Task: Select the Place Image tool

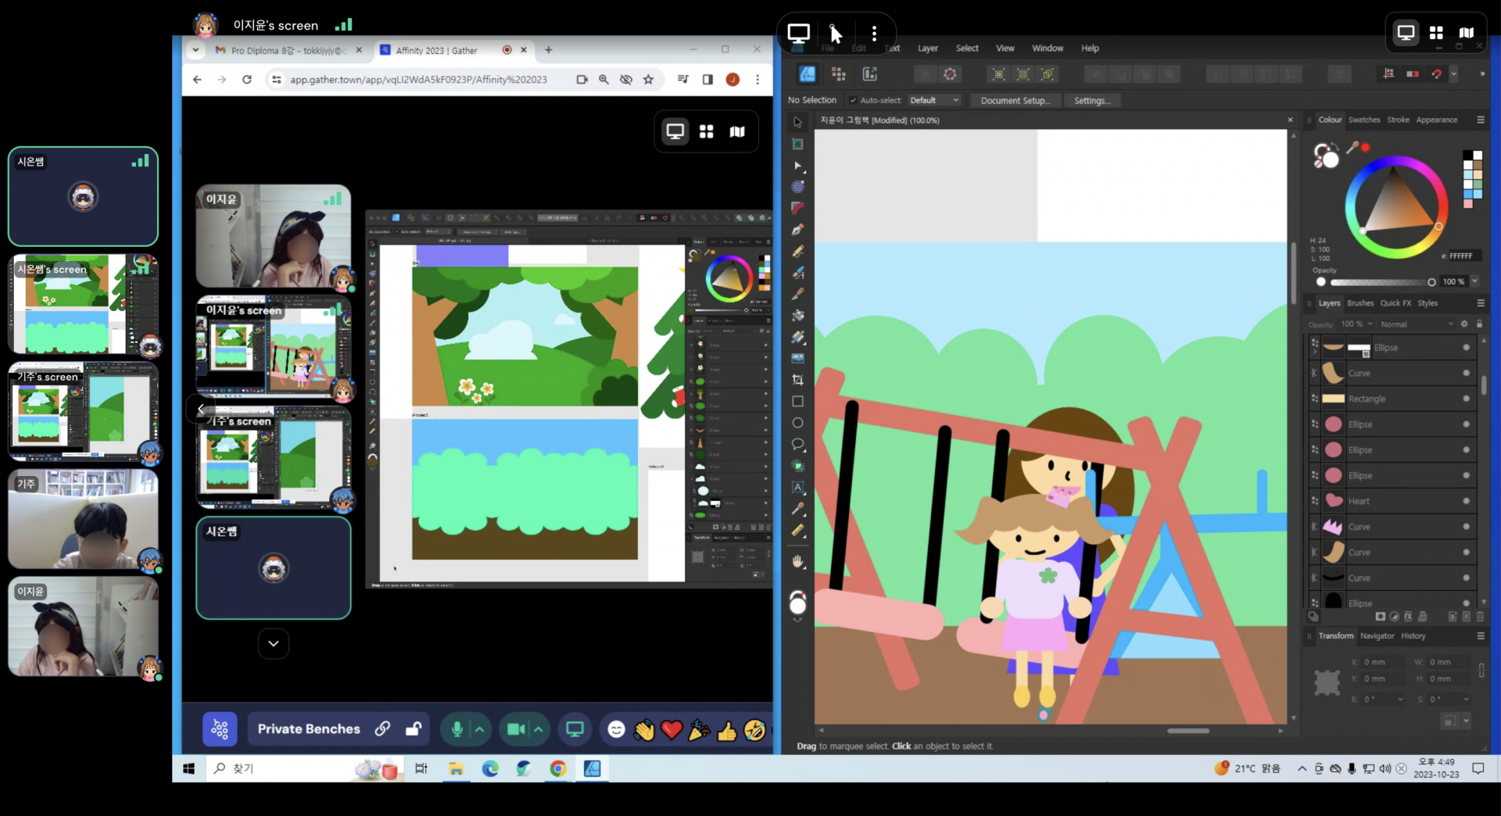Action: (797, 359)
